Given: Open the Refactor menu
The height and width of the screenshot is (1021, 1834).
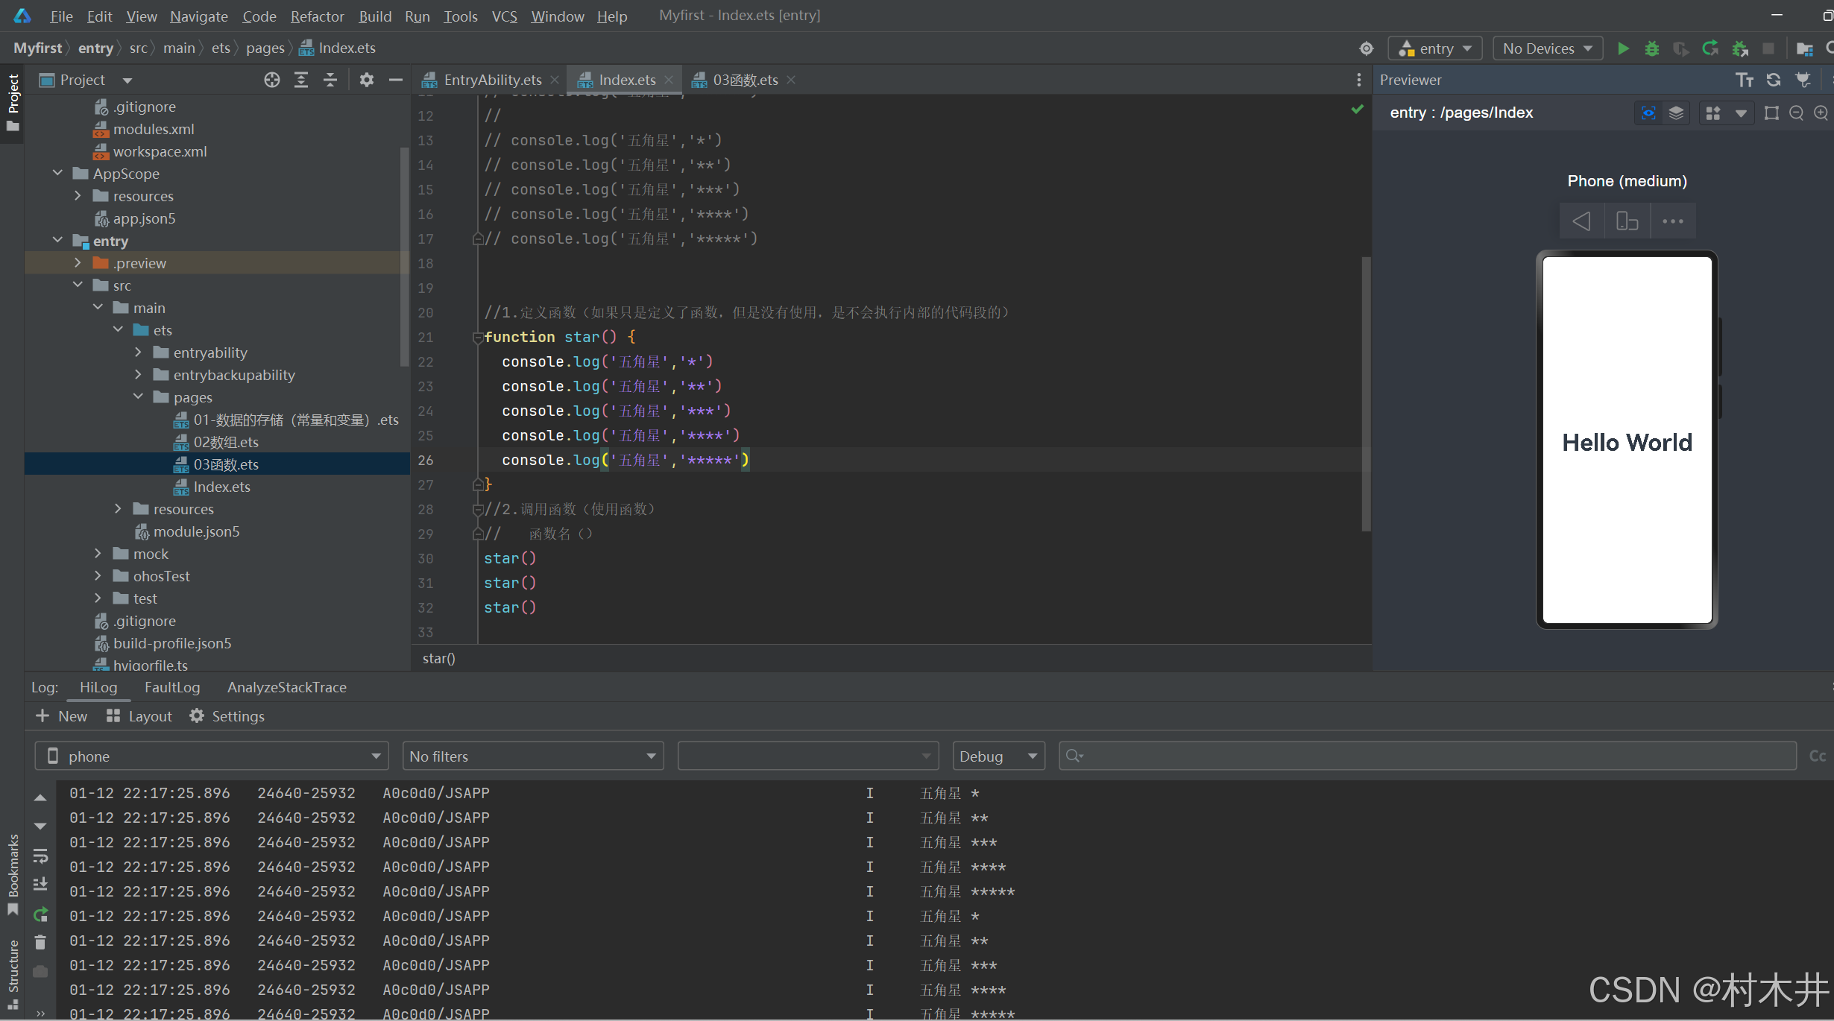Looking at the screenshot, I should coord(317,16).
